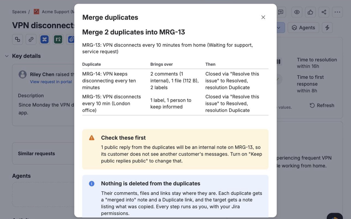Click the chain link icon under the title
Screen dimensions: 351x219
click(x=31, y=39)
